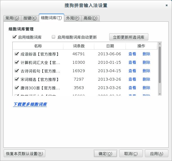Sort by 名称 column header
172x161 pixels.
pyautogui.click(x=38, y=46)
